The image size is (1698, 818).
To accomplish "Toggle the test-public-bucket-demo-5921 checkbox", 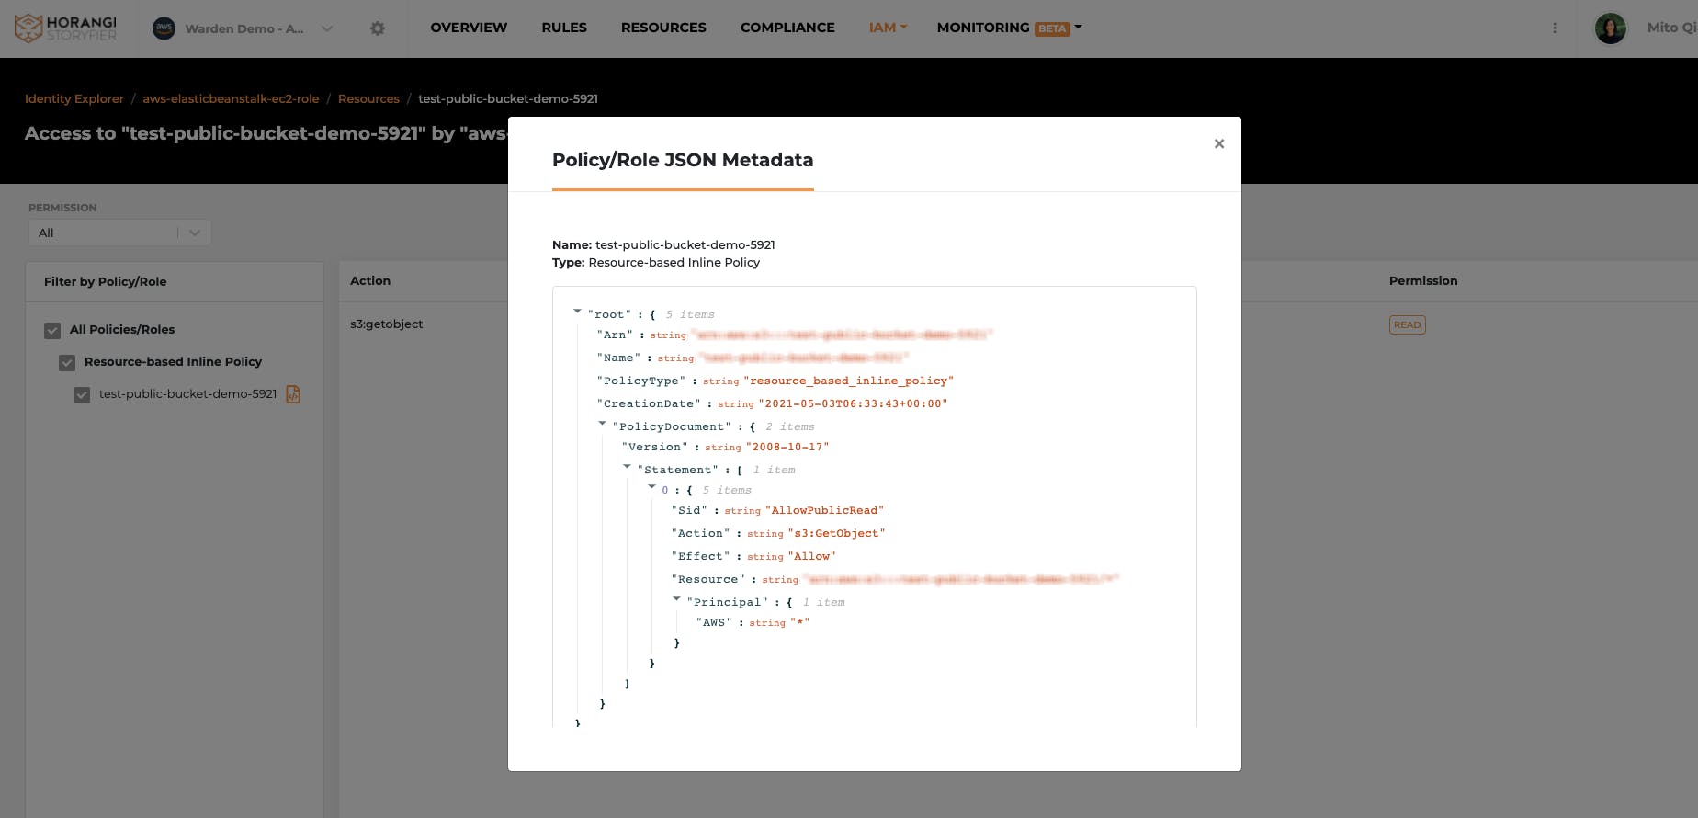I will (82, 394).
